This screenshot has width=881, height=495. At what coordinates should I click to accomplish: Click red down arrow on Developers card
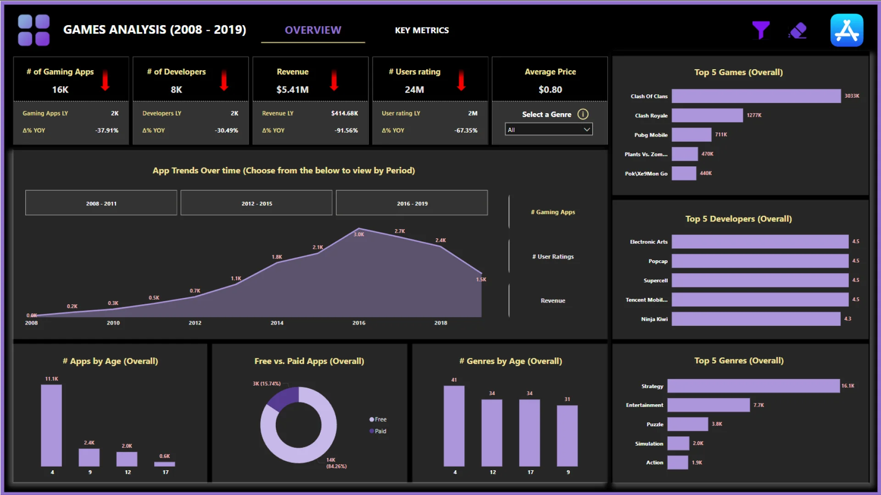224,80
